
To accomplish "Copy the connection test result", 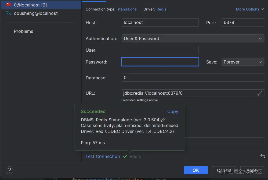I will [x=172, y=111].
